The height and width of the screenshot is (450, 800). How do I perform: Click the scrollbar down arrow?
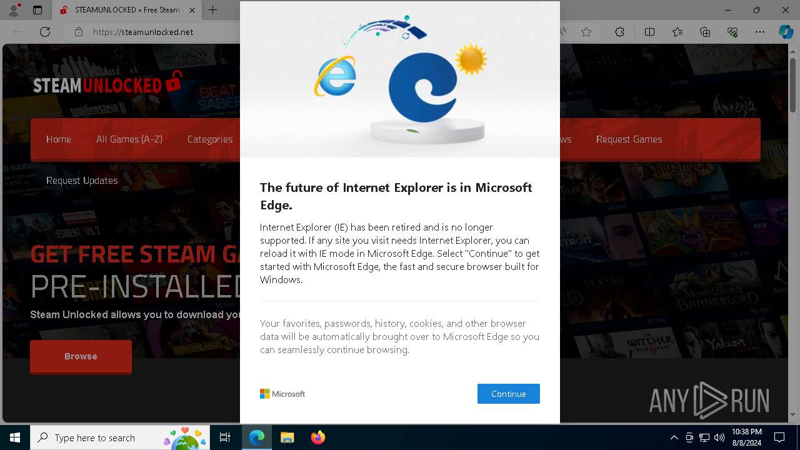click(x=793, y=415)
